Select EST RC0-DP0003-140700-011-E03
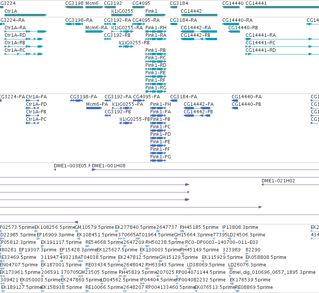Image resolution: width=319 pixels, height=293 pixels. [187, 246]
